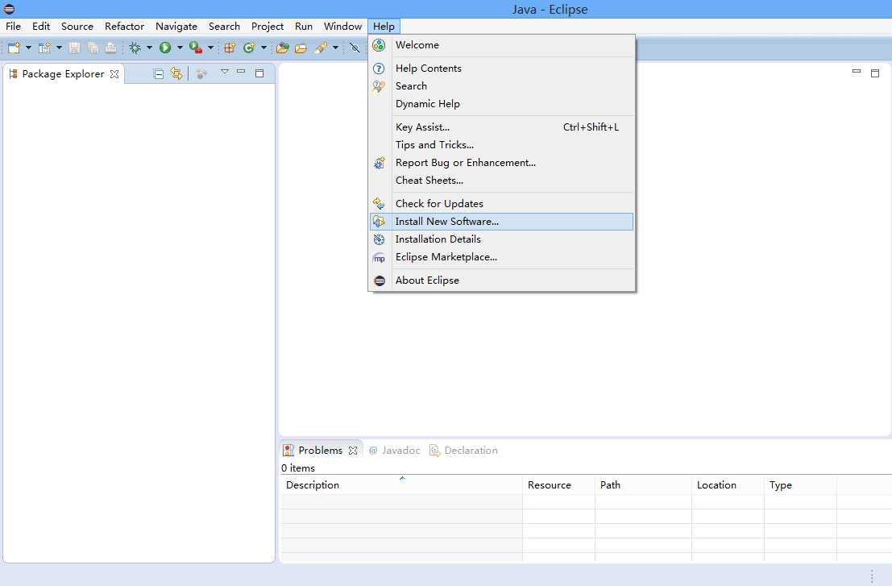Screen dimensions: 892x586
Task: Choose Tips and Tricks...
Action: pos(502,144)
